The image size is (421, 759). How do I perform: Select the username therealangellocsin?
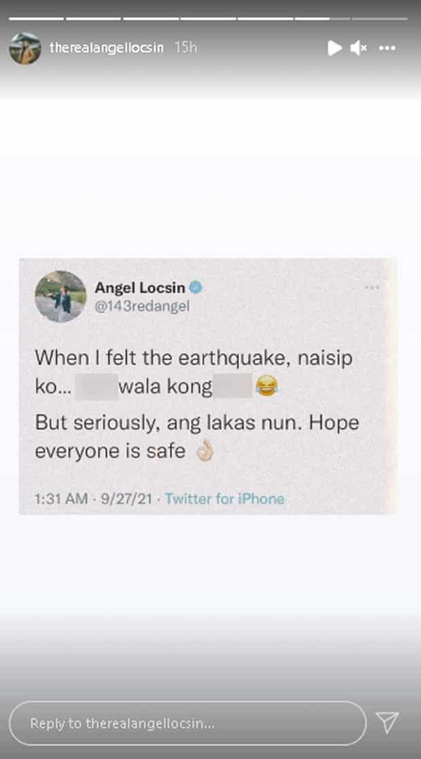[x=106, y=48]
